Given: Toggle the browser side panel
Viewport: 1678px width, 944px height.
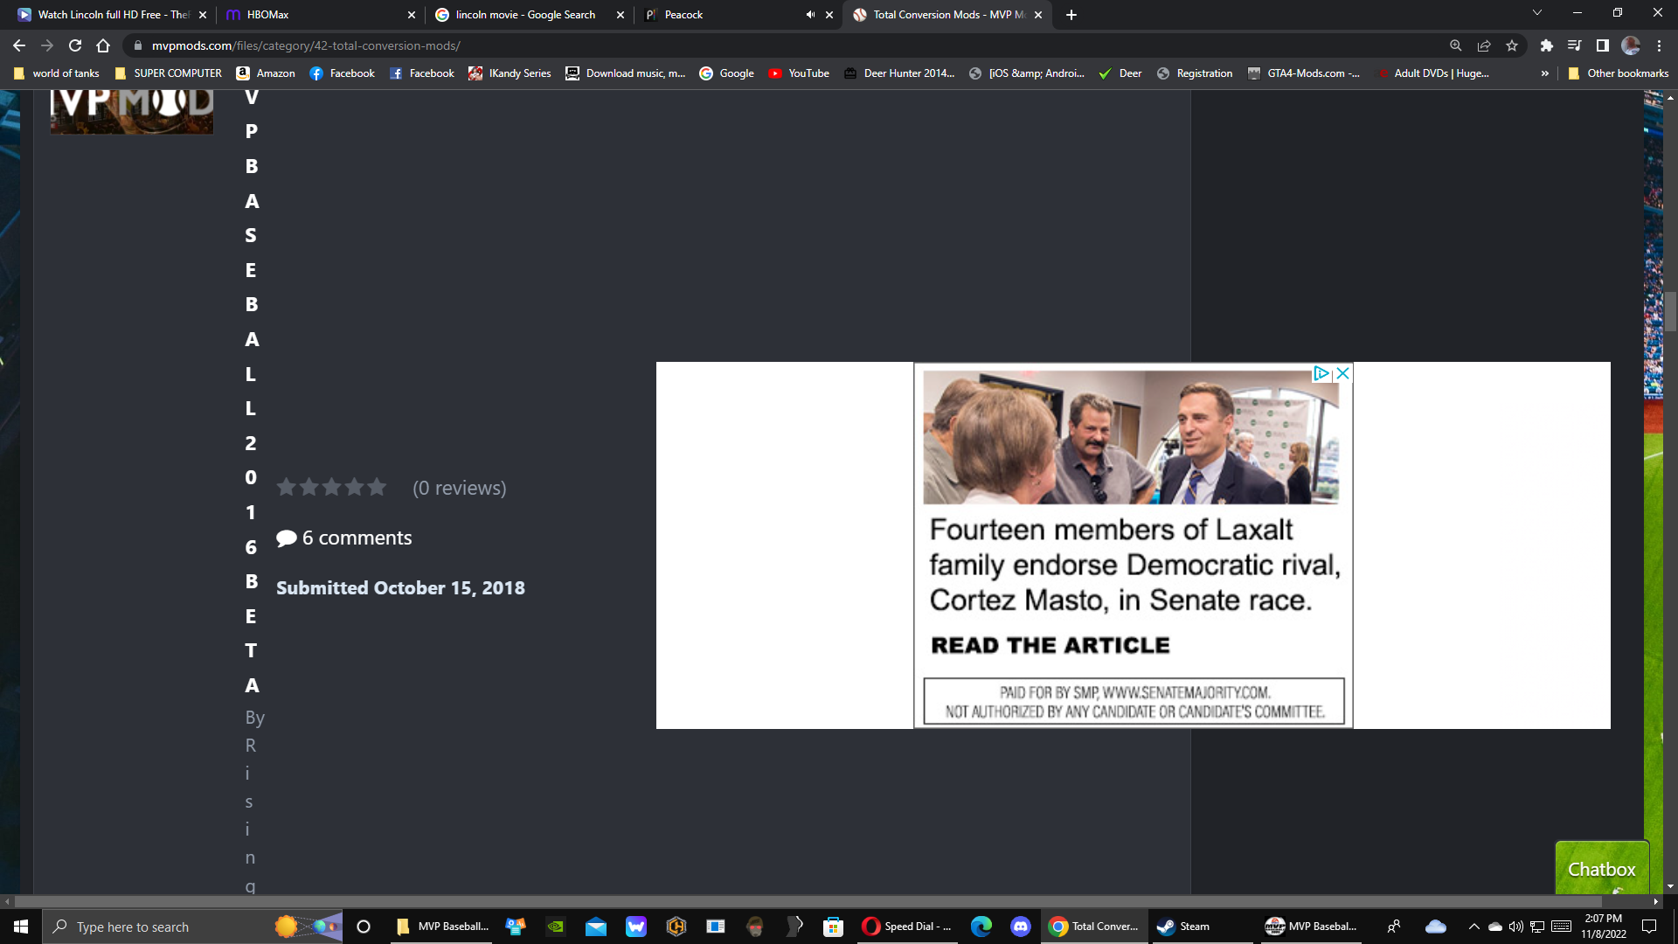Looking at the screenshot, I should point(1602,45).
